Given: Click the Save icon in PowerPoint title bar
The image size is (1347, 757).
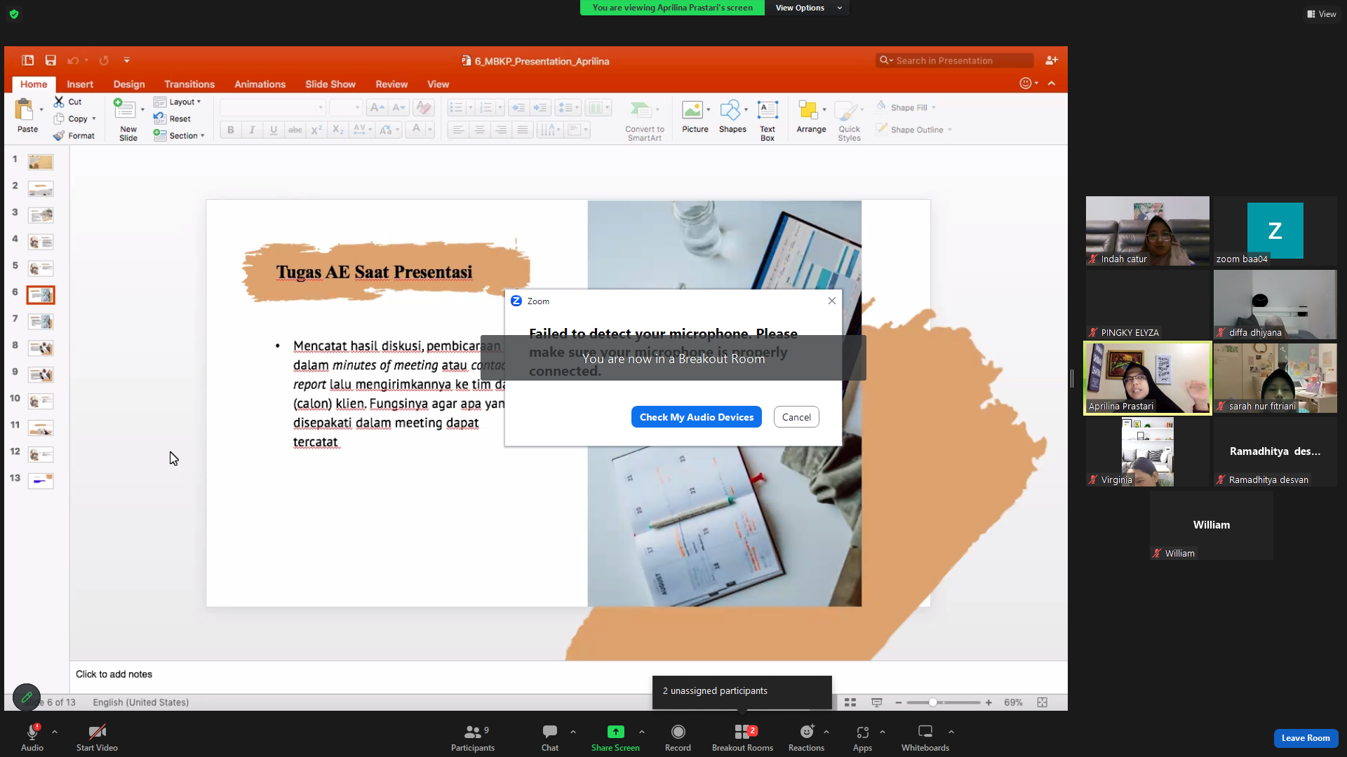Looking at the screenshot, I should pos(51,61).
